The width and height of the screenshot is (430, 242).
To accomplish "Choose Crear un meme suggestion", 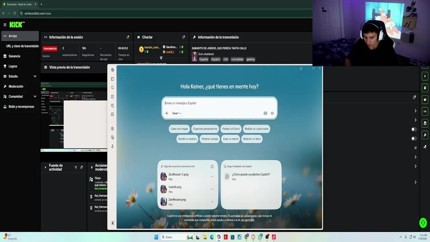I will [x=230, y=139].
